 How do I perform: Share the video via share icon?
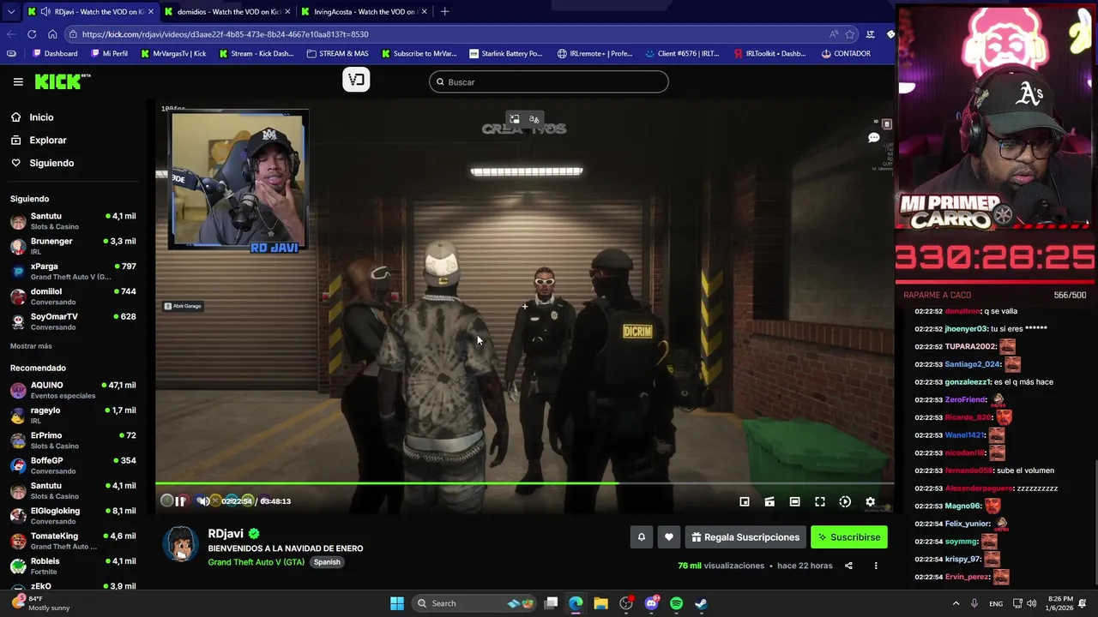tap(848, 566)
